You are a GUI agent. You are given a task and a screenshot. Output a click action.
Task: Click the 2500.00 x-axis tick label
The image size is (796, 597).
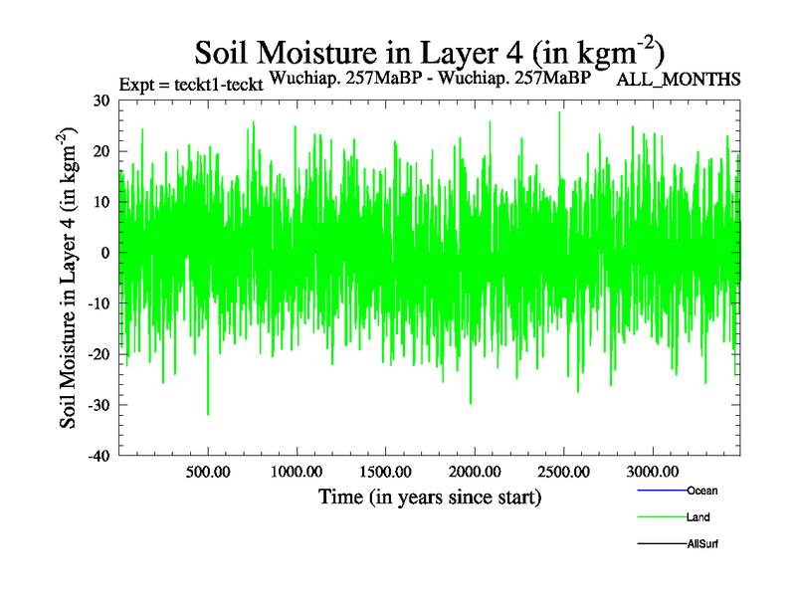pos(562,471)
